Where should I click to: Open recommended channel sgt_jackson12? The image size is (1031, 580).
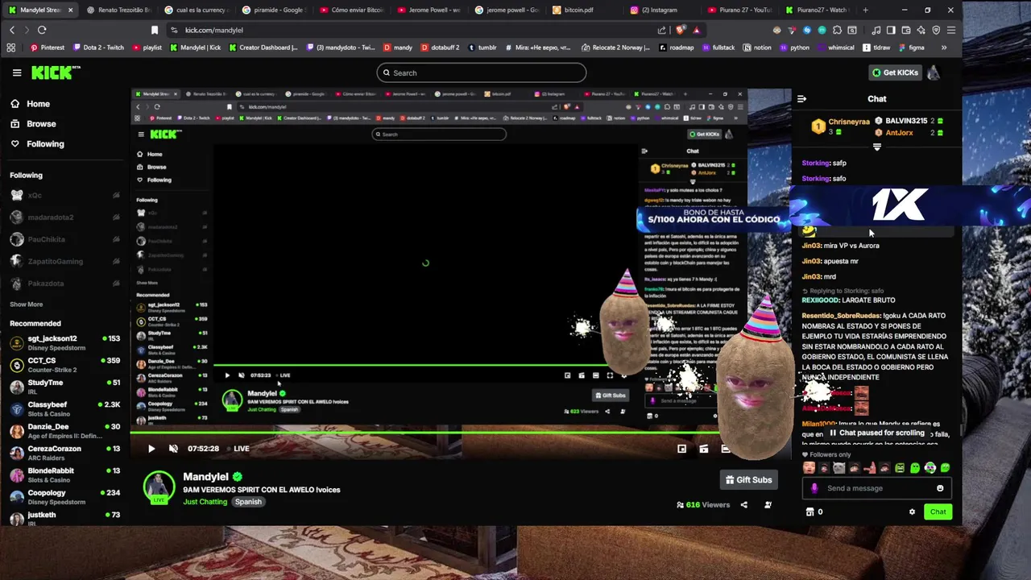[x=64, y=343]
